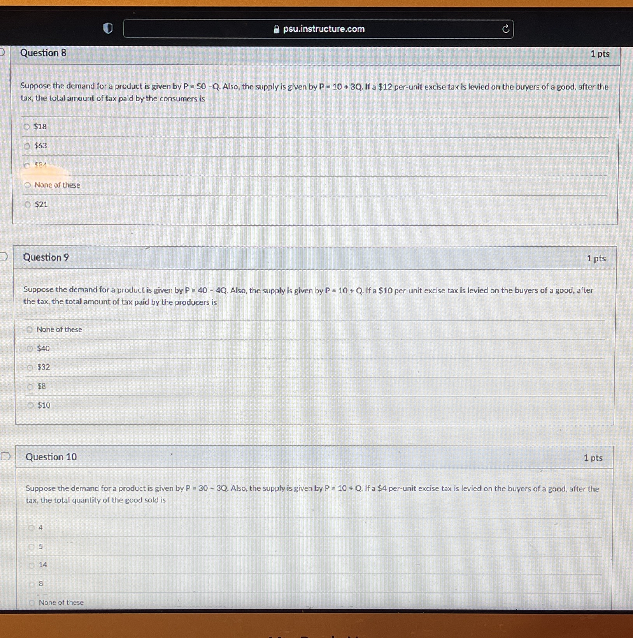Viewport: 633px width, 638px height.
Task: Select the $32 answer for Question 9
Action: point(30,367)
